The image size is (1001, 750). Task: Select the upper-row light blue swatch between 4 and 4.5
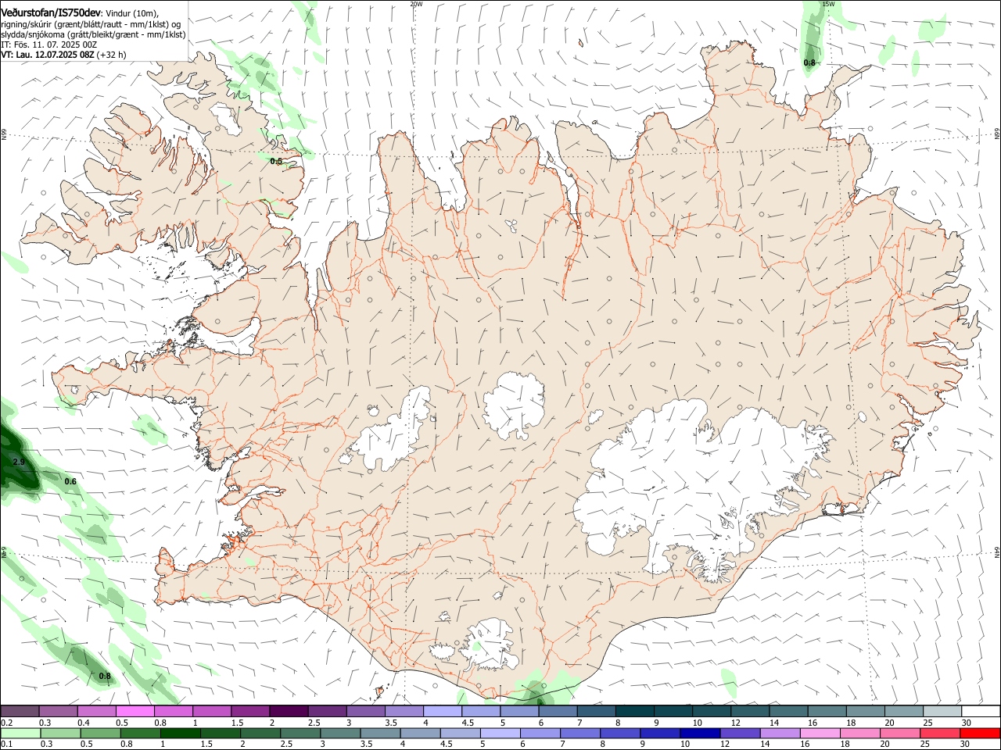(x=441, y=711)
